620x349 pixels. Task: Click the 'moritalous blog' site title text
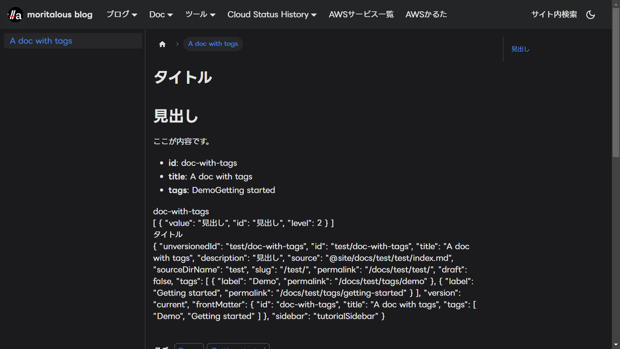point(60,15)
